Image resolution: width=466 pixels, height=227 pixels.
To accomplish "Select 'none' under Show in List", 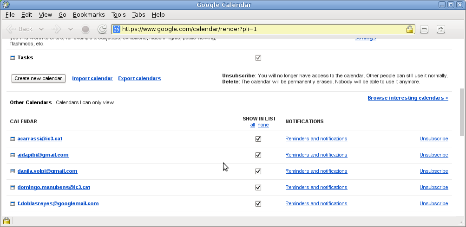I will pos(263,125).
